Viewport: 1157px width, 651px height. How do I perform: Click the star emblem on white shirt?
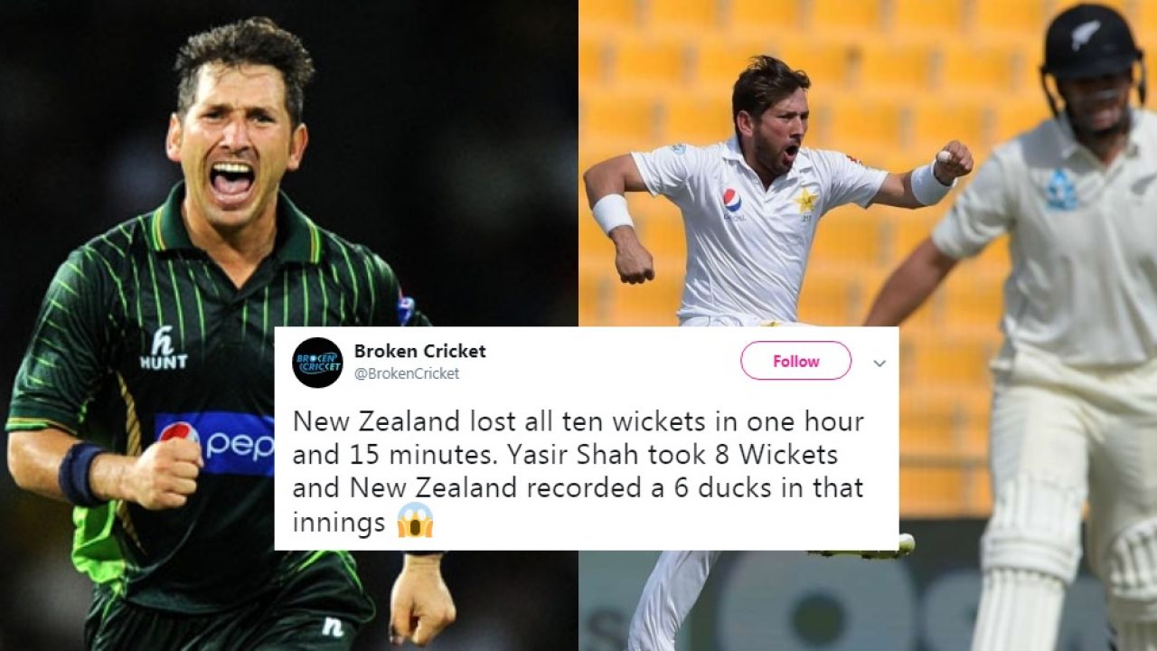[805, 200]
